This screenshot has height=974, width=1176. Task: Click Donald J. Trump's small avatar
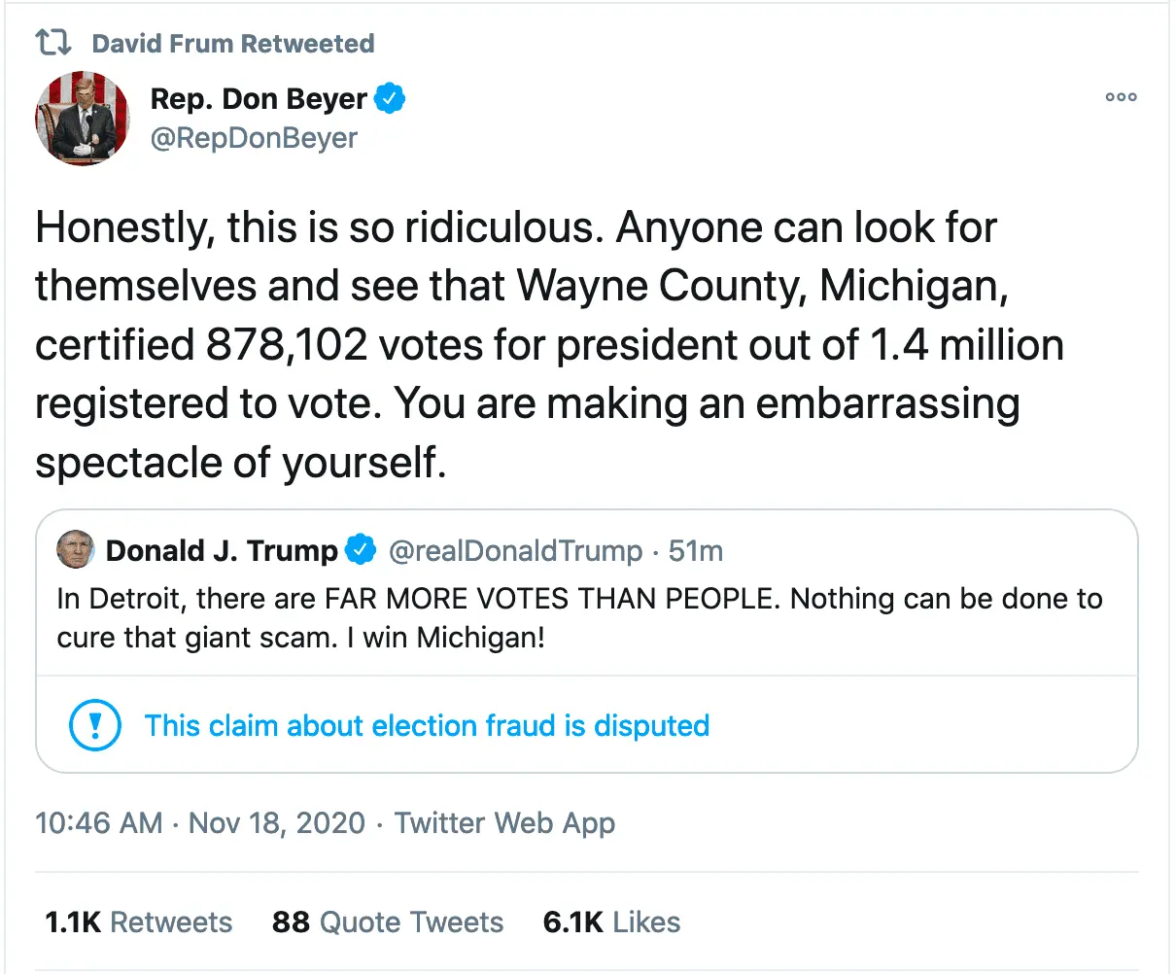click(x=76, y=550)
